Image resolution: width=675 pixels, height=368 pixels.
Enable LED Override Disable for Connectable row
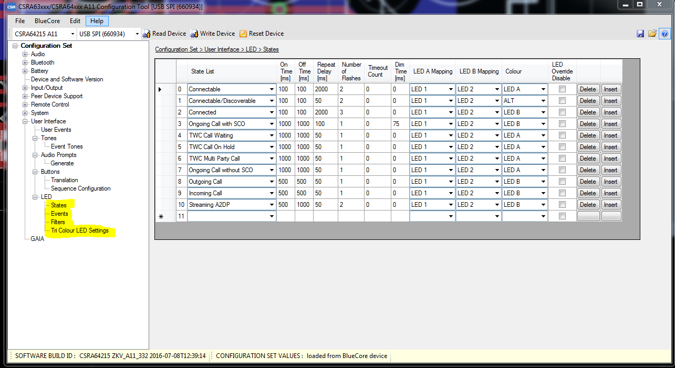(x=562, y=89)
